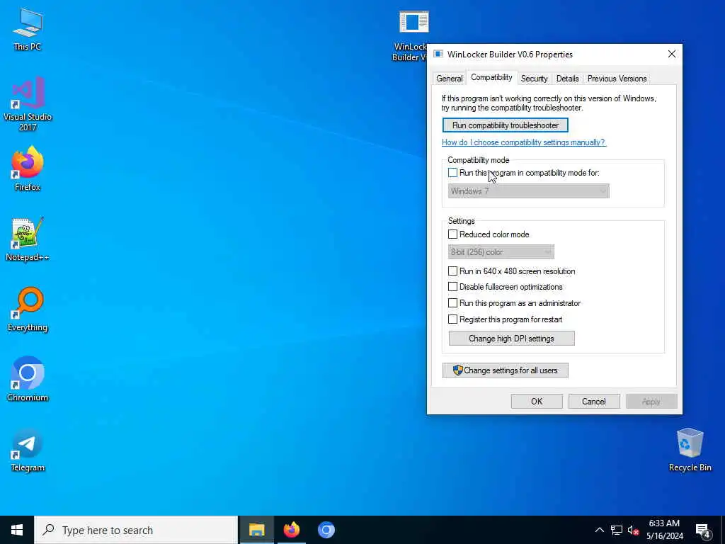Check Run in 640 x 480 screen resolution

coord(452,271)
